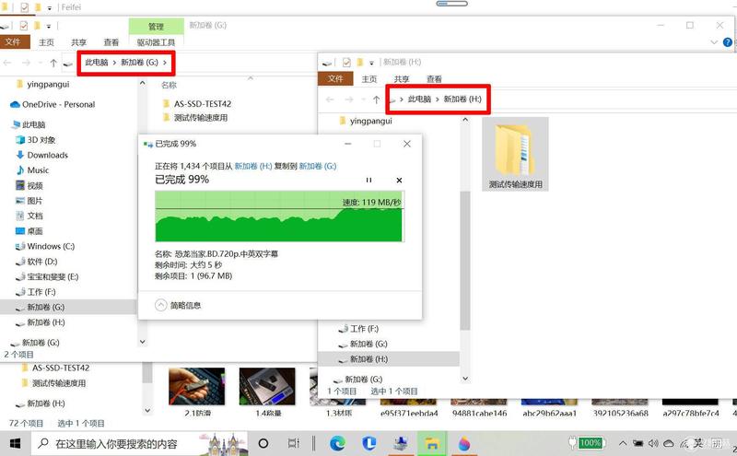Collapse copy details via 简略信息 chevron

[160, 305]
